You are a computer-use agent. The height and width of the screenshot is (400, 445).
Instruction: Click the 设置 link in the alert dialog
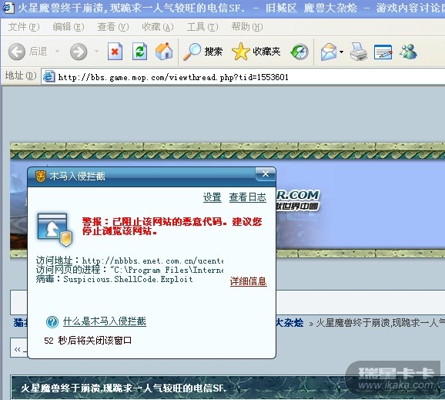coord(212,197)
